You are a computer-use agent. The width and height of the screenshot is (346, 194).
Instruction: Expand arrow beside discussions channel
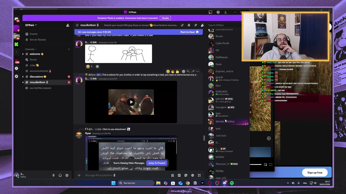[23, 77]
